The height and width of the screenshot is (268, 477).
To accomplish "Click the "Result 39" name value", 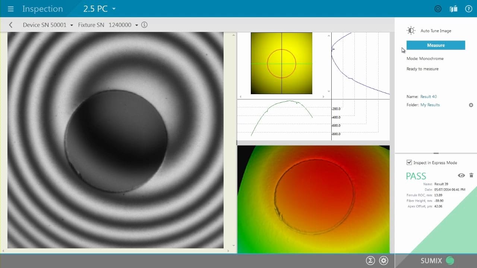I will pos(441,184).
